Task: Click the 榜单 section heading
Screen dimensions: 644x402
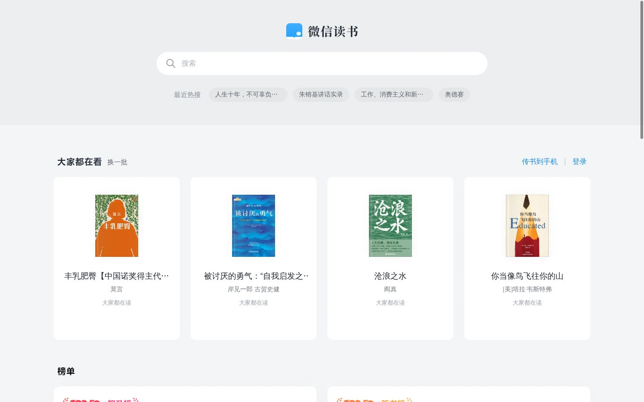Action: click(66, 371)
